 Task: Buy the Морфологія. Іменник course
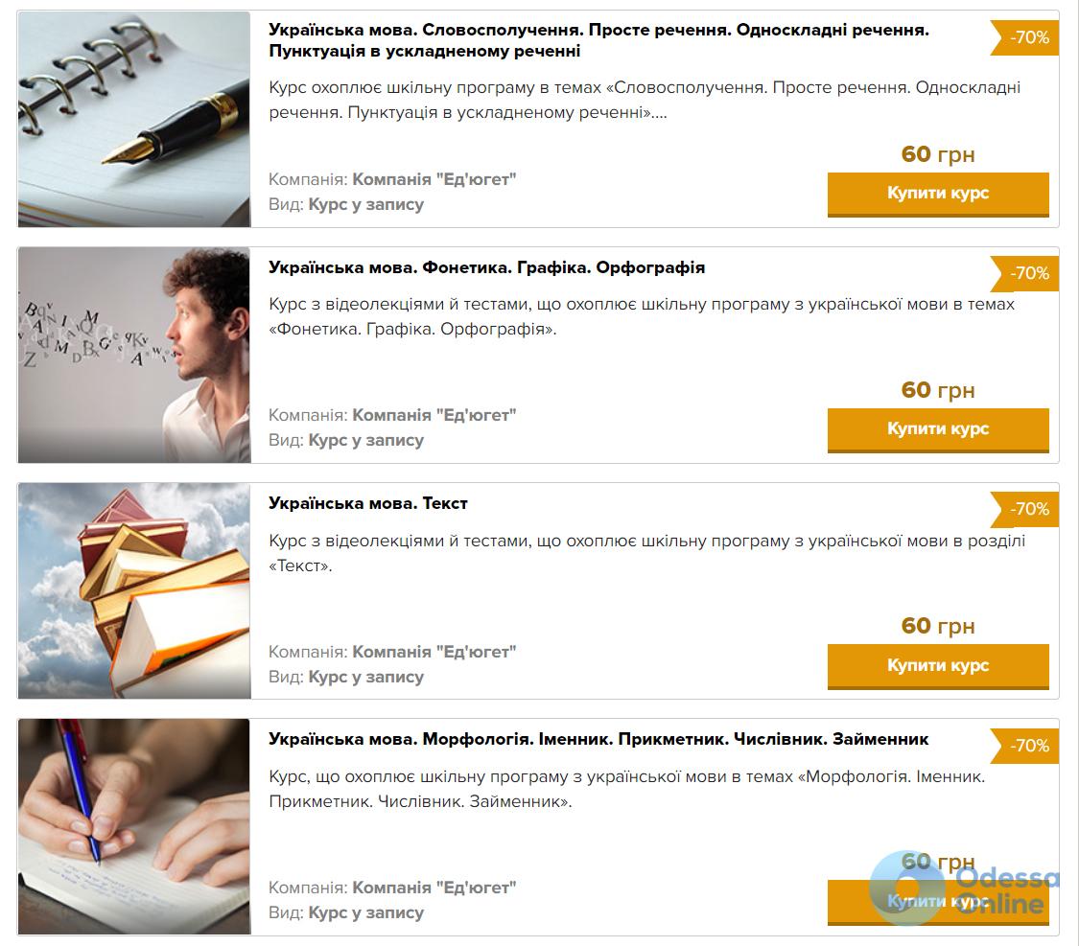pos(938,902)
